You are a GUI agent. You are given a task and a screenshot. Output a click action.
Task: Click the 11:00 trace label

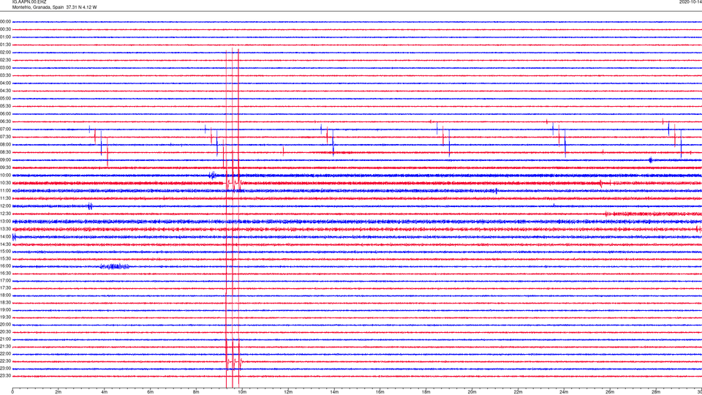click(x=5, y=190)
